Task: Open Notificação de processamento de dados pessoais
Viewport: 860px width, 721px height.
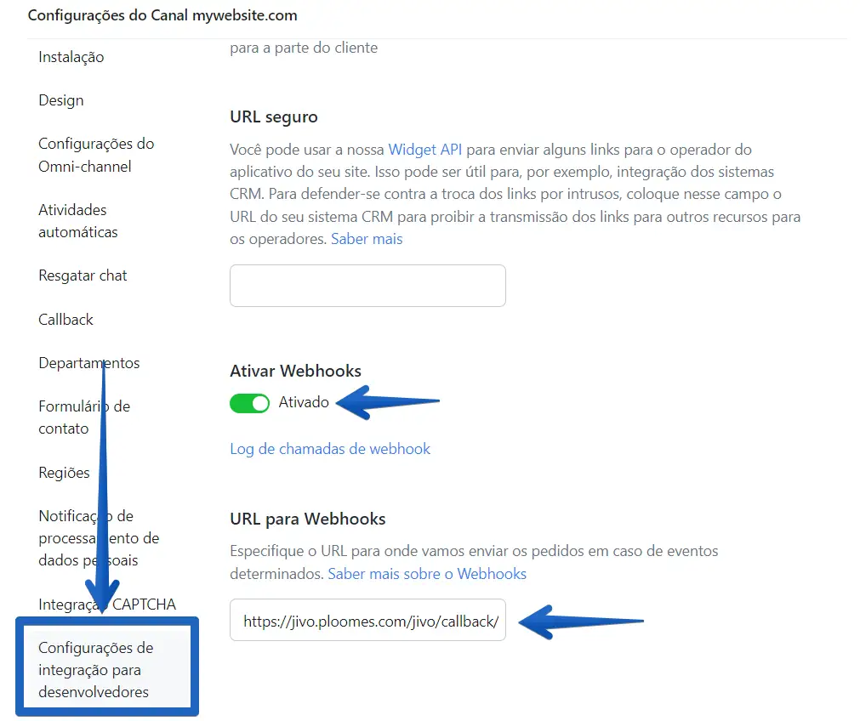Action: point(99,538)
